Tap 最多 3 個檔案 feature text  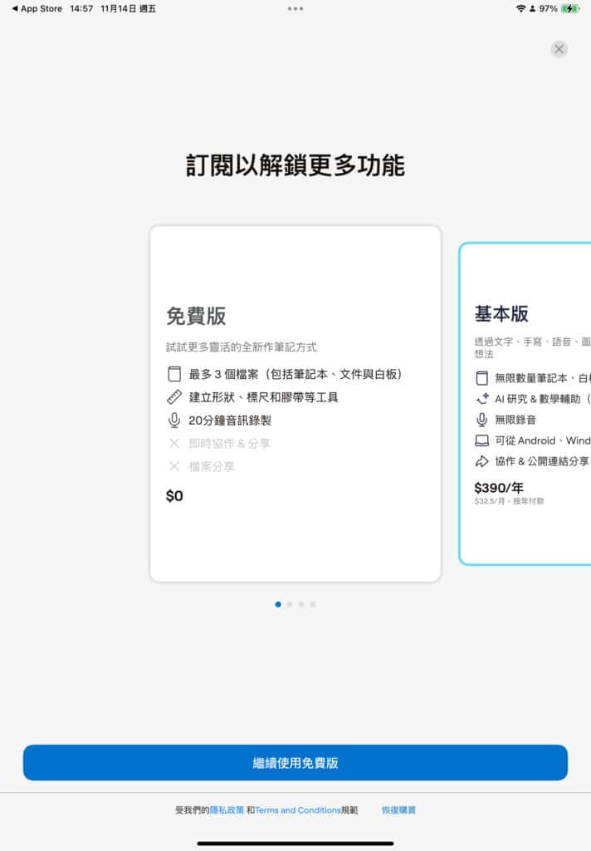[x=295, y=374]
